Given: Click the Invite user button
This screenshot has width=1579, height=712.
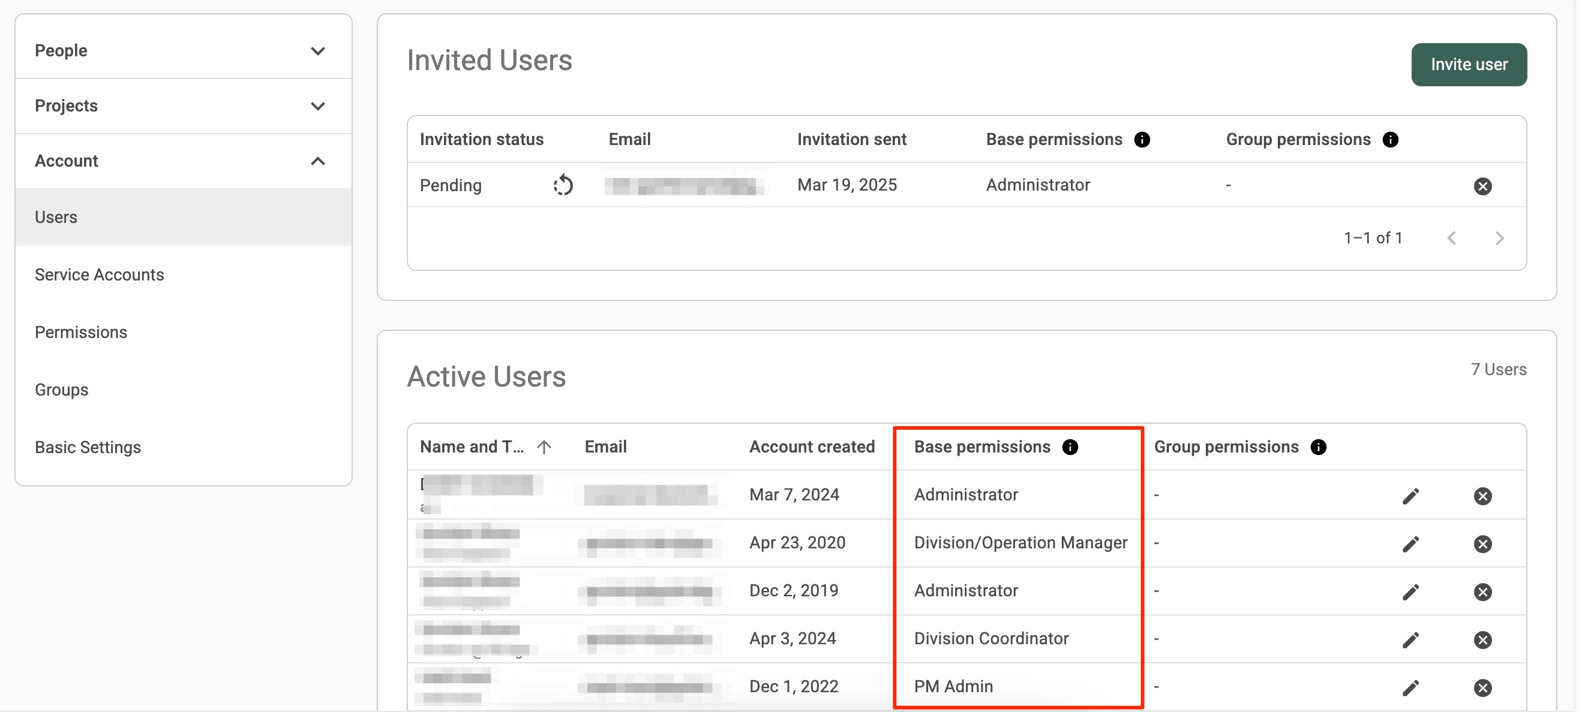Looking at the screenshot, I should click(1469, 64).
